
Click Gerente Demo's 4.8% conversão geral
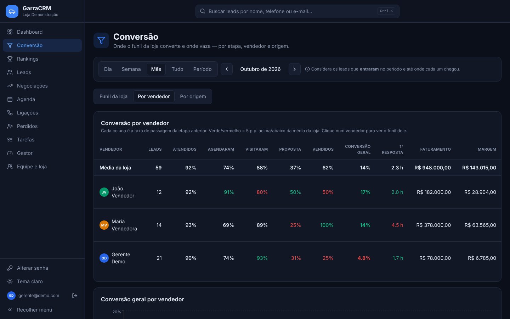click(364, 258)
